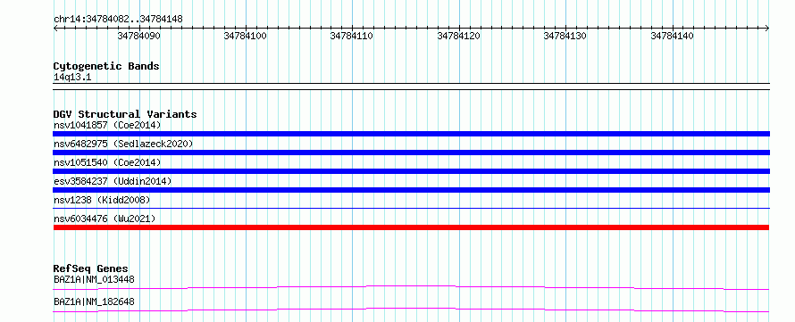Click the chr14:34784082..34784148 coordinate label
Image resolution: width=795 pixels, height=322 pixels.
click(118, 20)
